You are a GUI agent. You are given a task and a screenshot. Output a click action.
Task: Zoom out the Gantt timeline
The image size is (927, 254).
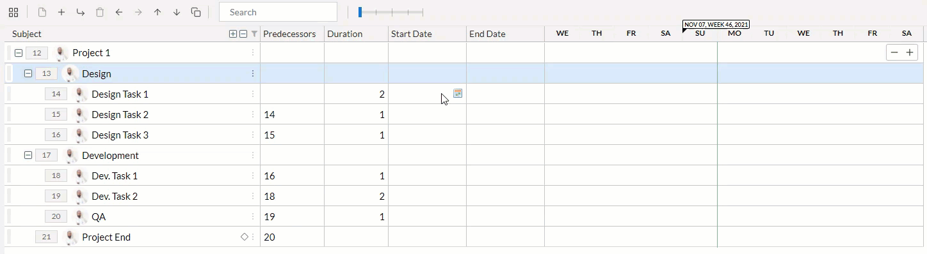[x=894, y=52]
